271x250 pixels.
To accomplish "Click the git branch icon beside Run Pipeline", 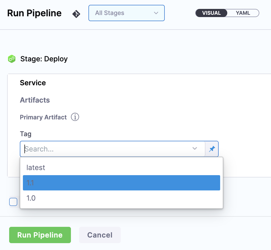I will pos(76,14).
